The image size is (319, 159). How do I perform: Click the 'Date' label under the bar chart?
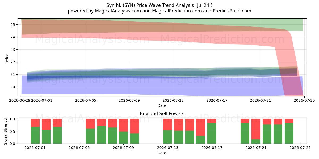pos(162,153)
